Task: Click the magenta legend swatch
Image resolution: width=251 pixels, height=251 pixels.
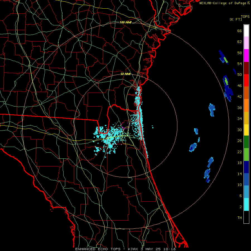Action: point(246,55)
